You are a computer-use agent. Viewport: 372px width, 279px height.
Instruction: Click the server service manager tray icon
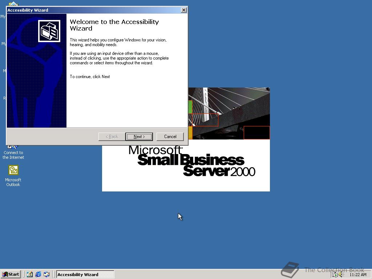335,275
